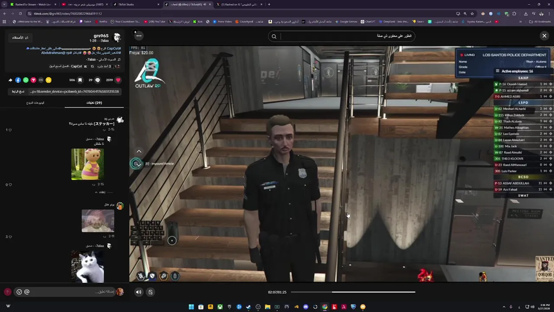Open the grs965 profile avatar
554x312 pixels.
(117, 38)
